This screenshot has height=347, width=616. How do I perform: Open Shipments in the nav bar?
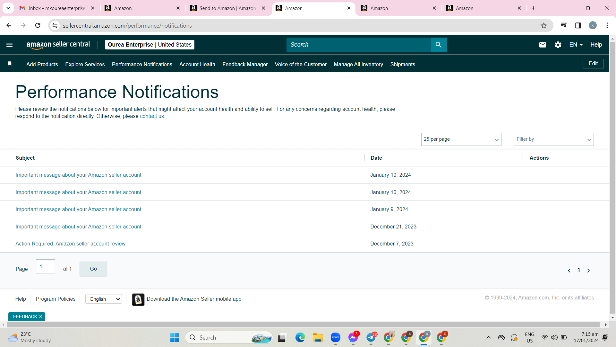click(x=403, y=64)
